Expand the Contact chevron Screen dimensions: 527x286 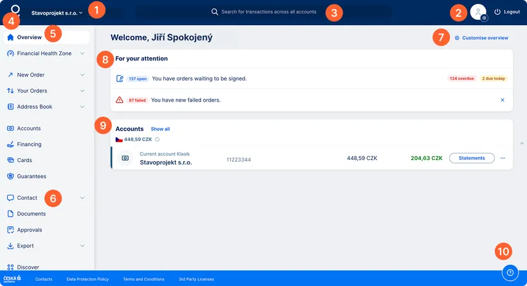tap(82, 198)
